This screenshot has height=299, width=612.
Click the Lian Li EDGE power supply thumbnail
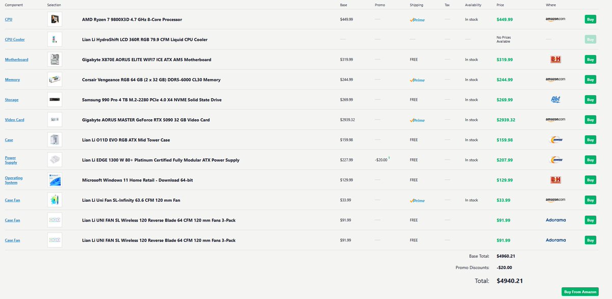pyautogui.click(x=55, y=160)
